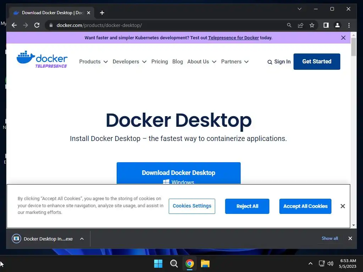The image size is (363, 272).
Task: Click the network tray icon
Action: (x=322, y=263)
